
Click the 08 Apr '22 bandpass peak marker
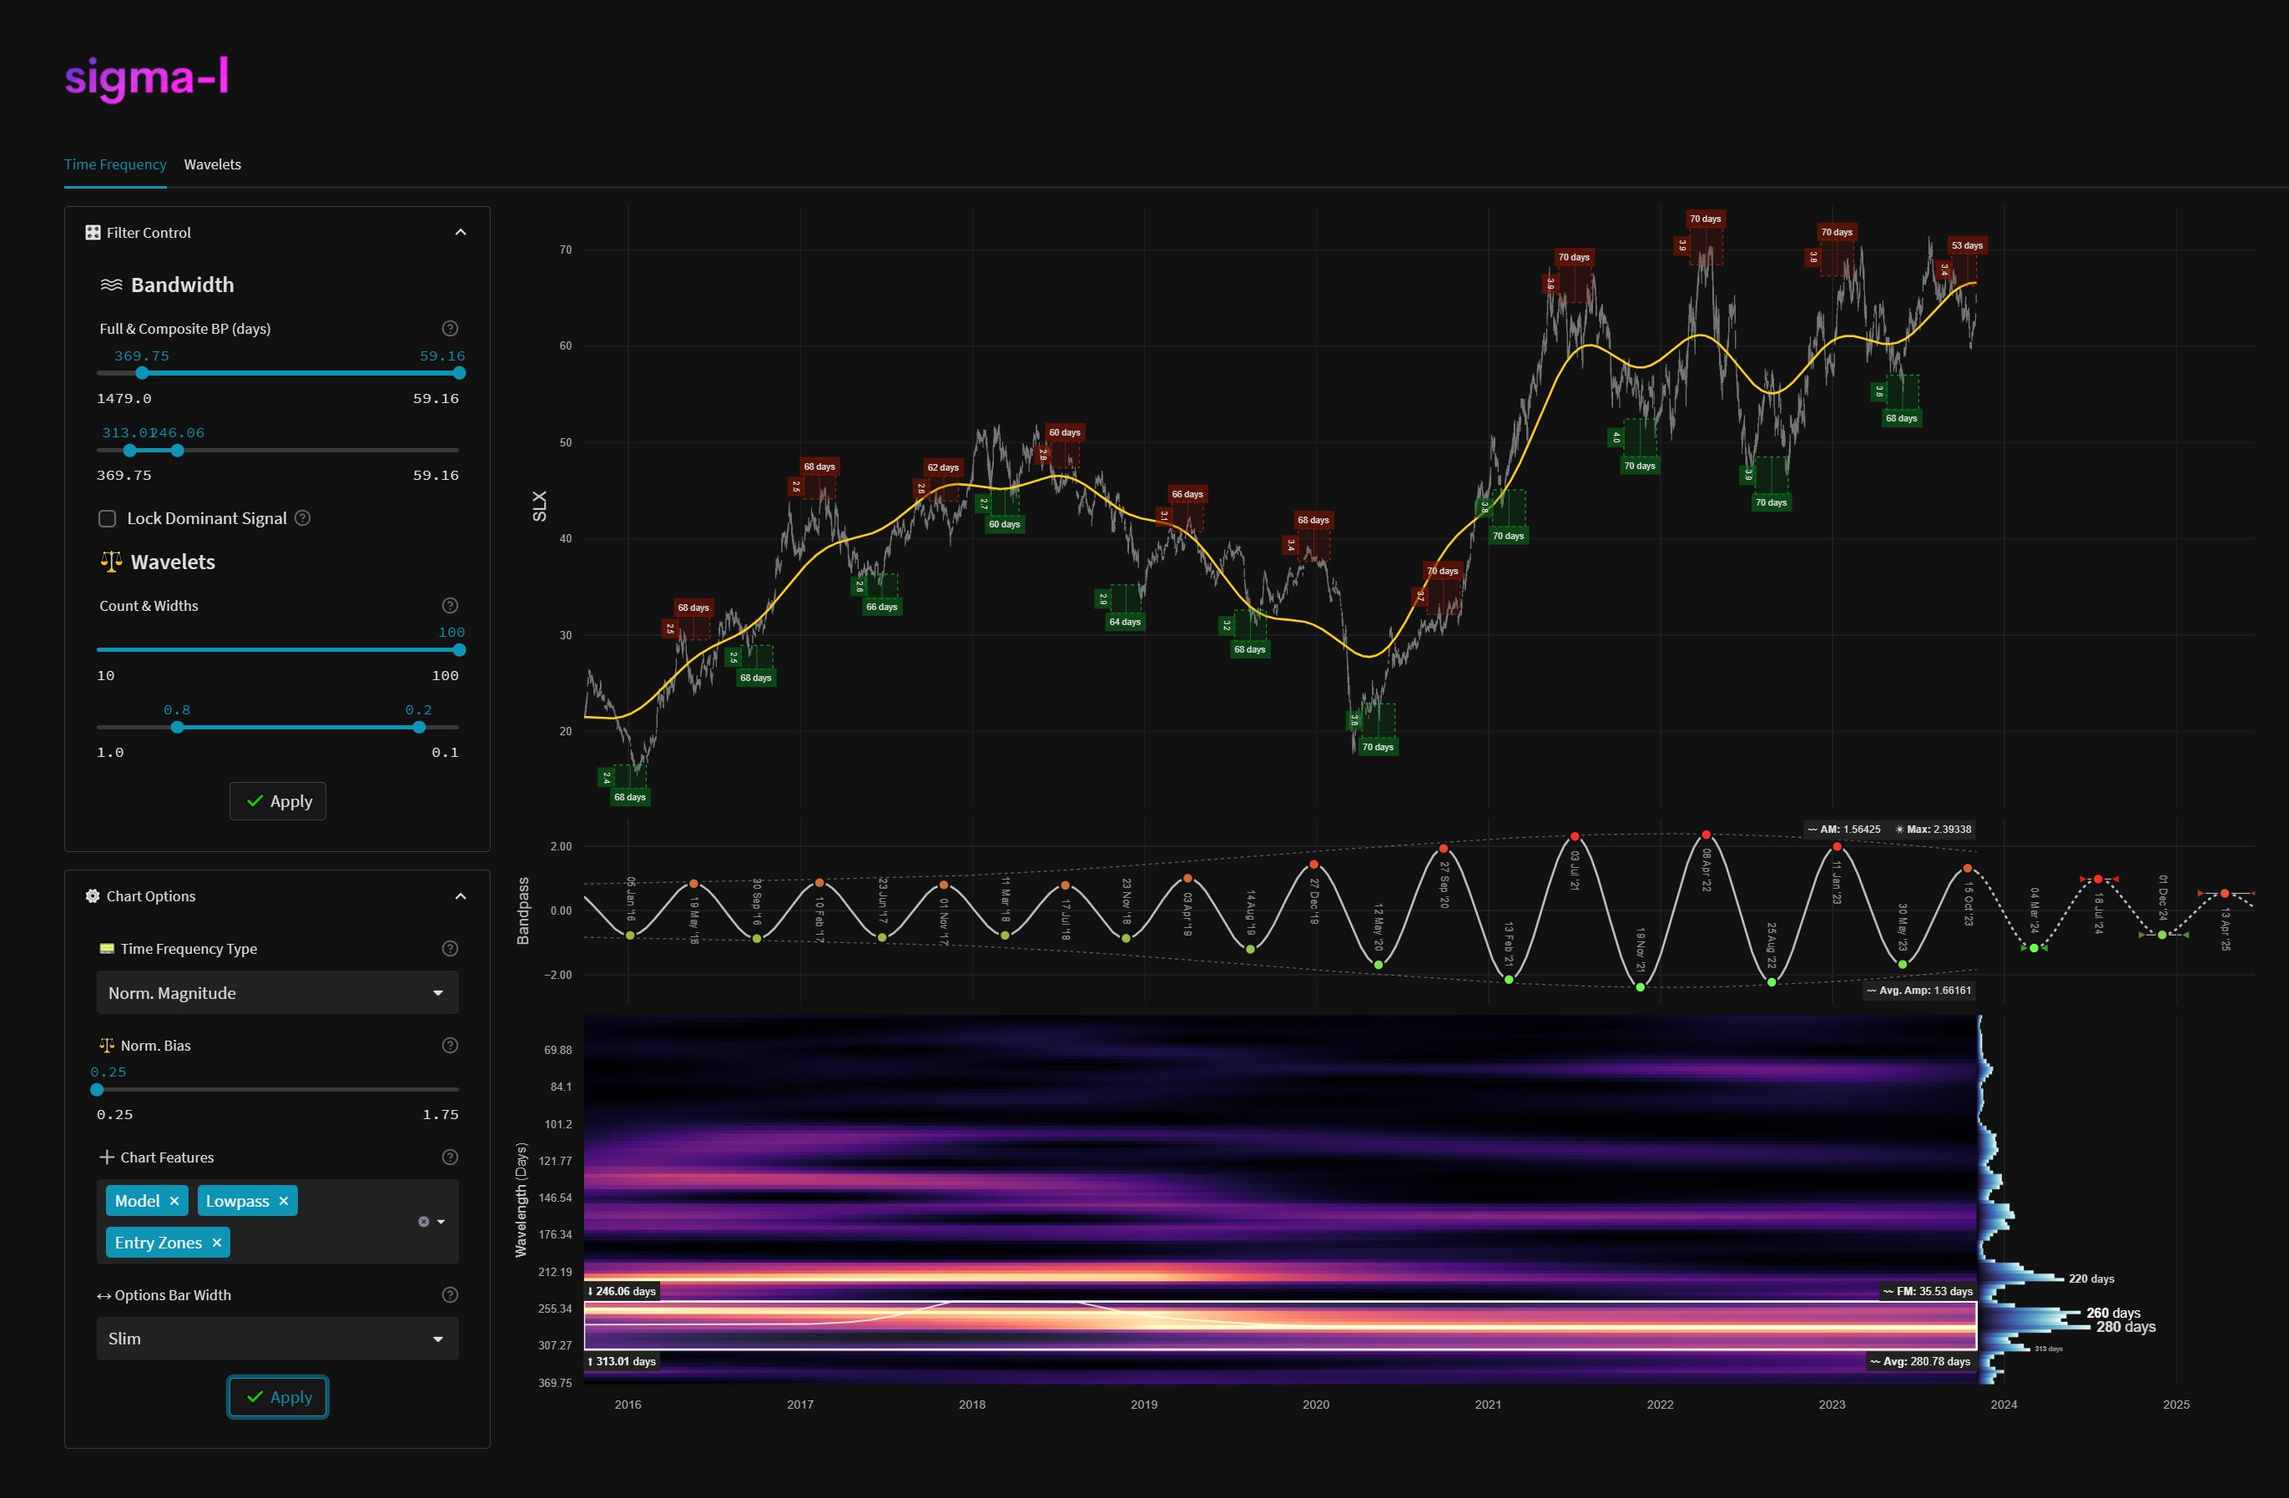[x=1705, y=835]
